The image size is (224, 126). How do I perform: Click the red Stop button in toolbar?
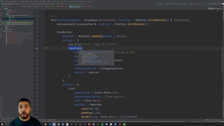[x=194, y=4]
